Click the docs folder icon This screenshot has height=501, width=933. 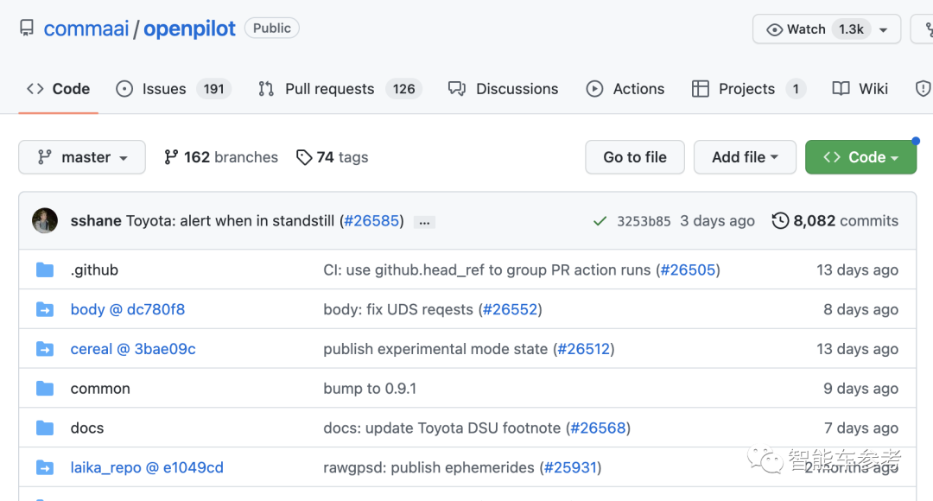tap(45, 428)
